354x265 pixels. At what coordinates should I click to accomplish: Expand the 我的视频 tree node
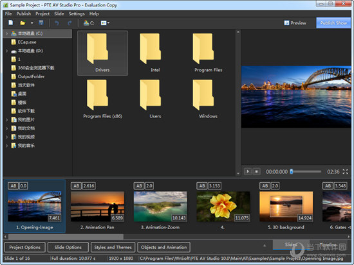[7, 137]
